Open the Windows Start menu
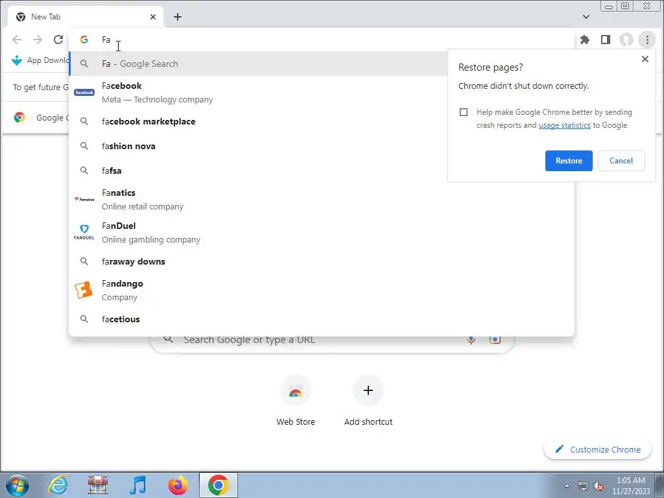This screenshot has height=498, width=664. click(18, 485)
